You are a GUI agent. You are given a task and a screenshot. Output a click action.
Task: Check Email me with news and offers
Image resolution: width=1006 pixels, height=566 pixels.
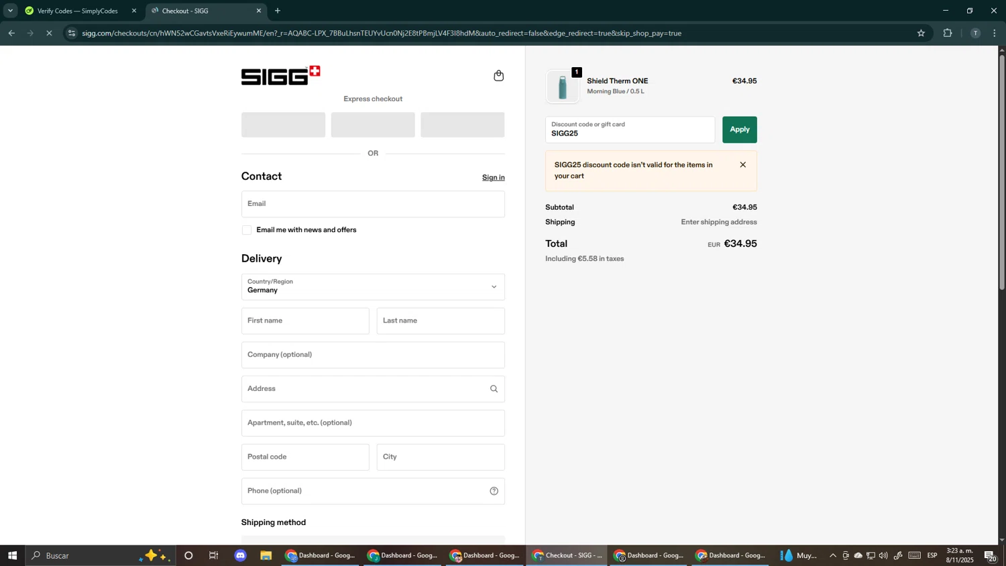pos(247,230)
